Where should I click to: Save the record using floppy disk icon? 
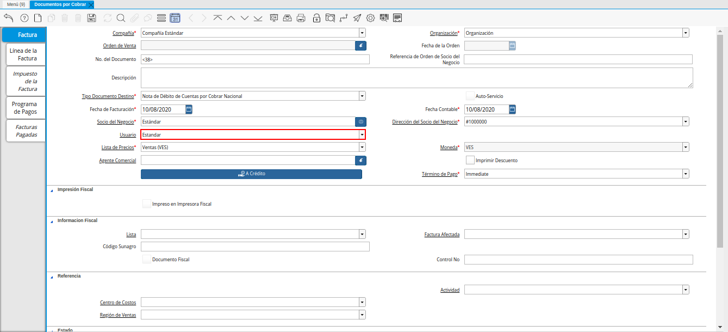pyautogui.click(x=91, y=18)
